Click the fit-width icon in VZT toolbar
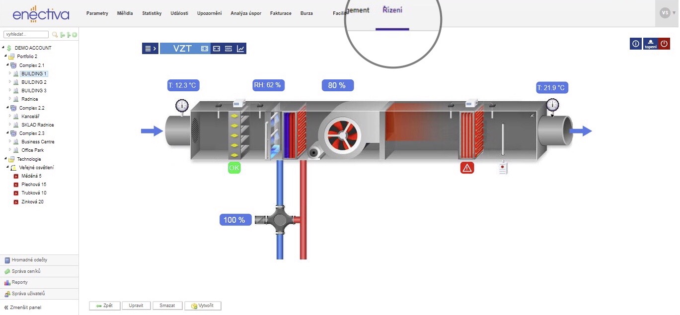 217,49
